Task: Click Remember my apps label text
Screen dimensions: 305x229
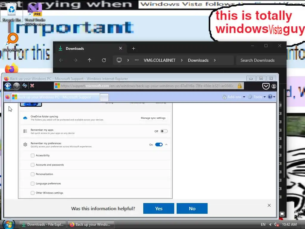Action: point(42,130)
